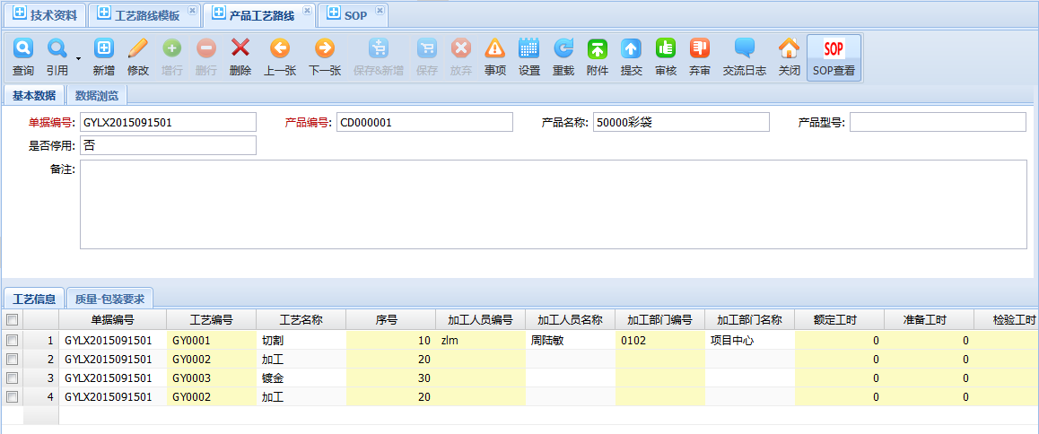Image resolution: width=1039 pixels, height=434 pixels.
Task: Toggle the select-all checkbox in grid header
Action: pos(12,320)
